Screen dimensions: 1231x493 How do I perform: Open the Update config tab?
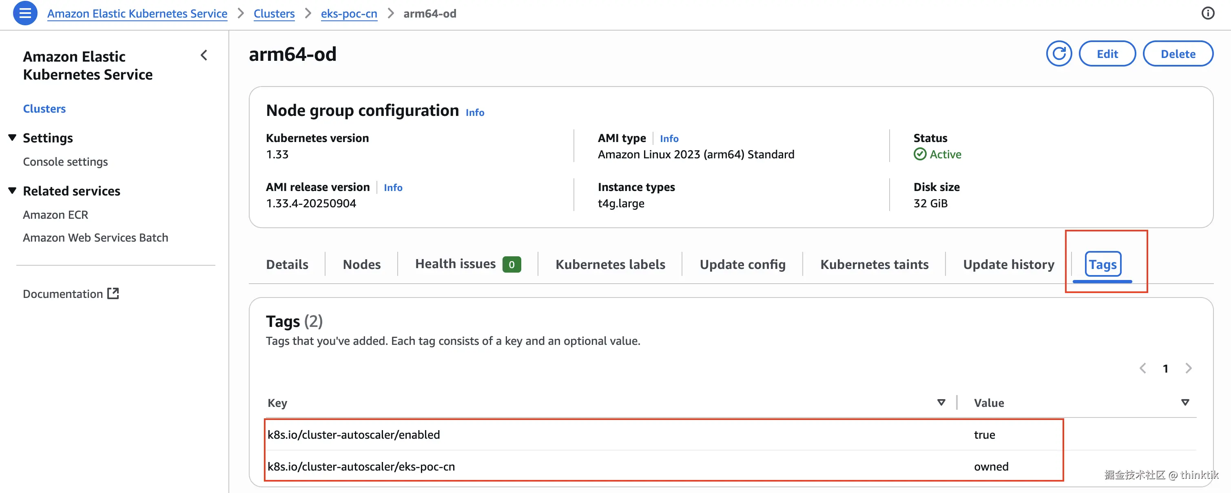[x=743, y=264]
